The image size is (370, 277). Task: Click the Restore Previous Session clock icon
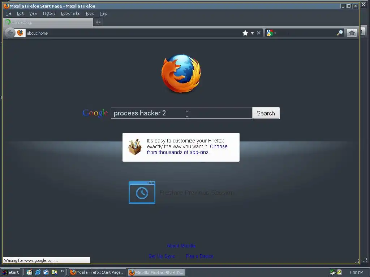pyautogui.click(x=142, y=193)
